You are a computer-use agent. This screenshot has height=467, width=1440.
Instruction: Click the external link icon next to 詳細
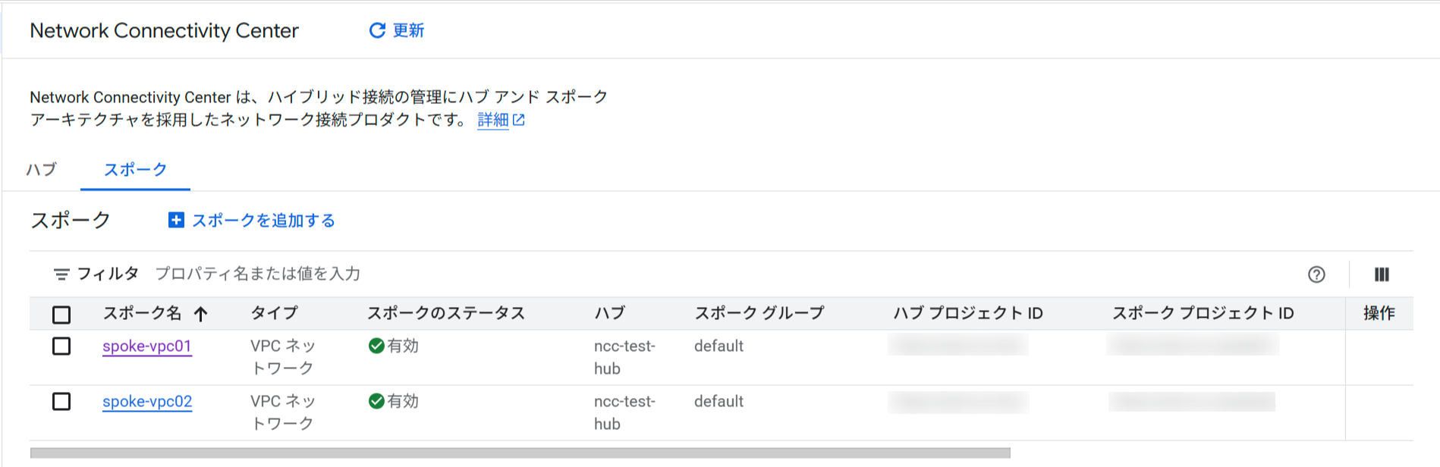[x=519, y=119]
